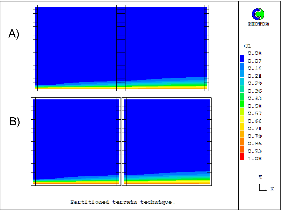Click the X axis letter label
Screen dimensions: 282x211
[272, 189]
